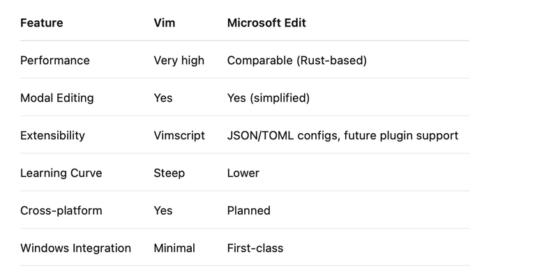Viewport: 558px width, 278px height.
Task: Click the Feature column header
Action: click(42, 23)
